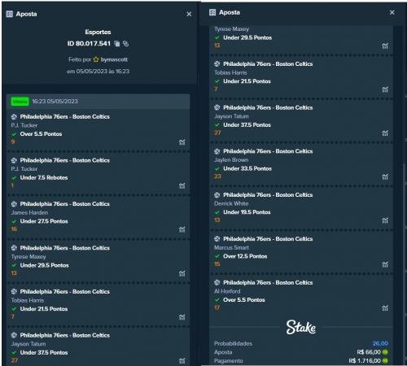Image resolution: width=407 pixels, height=366 pixels.
Task: Open stats icon for P.J. Tucker Under 7.5 Rebotes
Action: [x=182, y=186]
